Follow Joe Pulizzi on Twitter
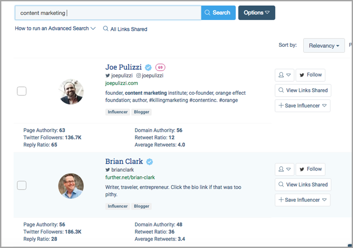This screenshot has width=353, height=248. pos(310,75)
